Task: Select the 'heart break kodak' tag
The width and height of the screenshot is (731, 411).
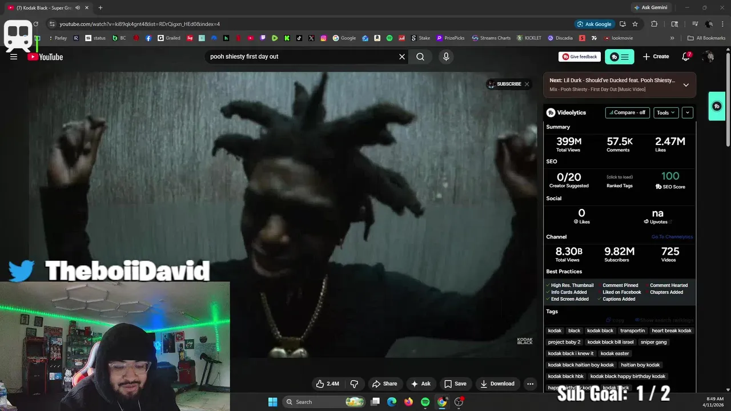Action: click(x=672, y=331)
